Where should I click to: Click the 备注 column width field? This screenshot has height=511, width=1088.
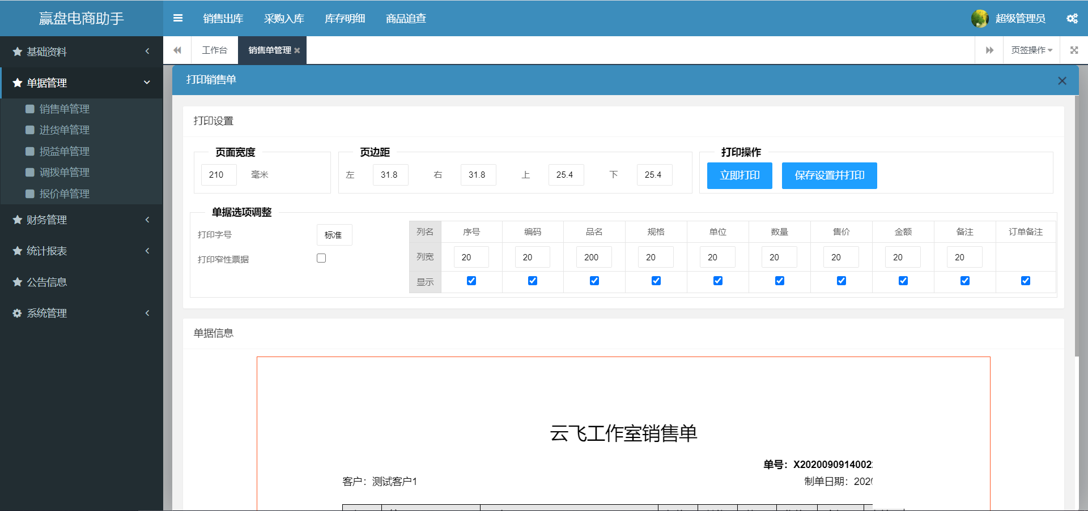click(x=964, y=257)
